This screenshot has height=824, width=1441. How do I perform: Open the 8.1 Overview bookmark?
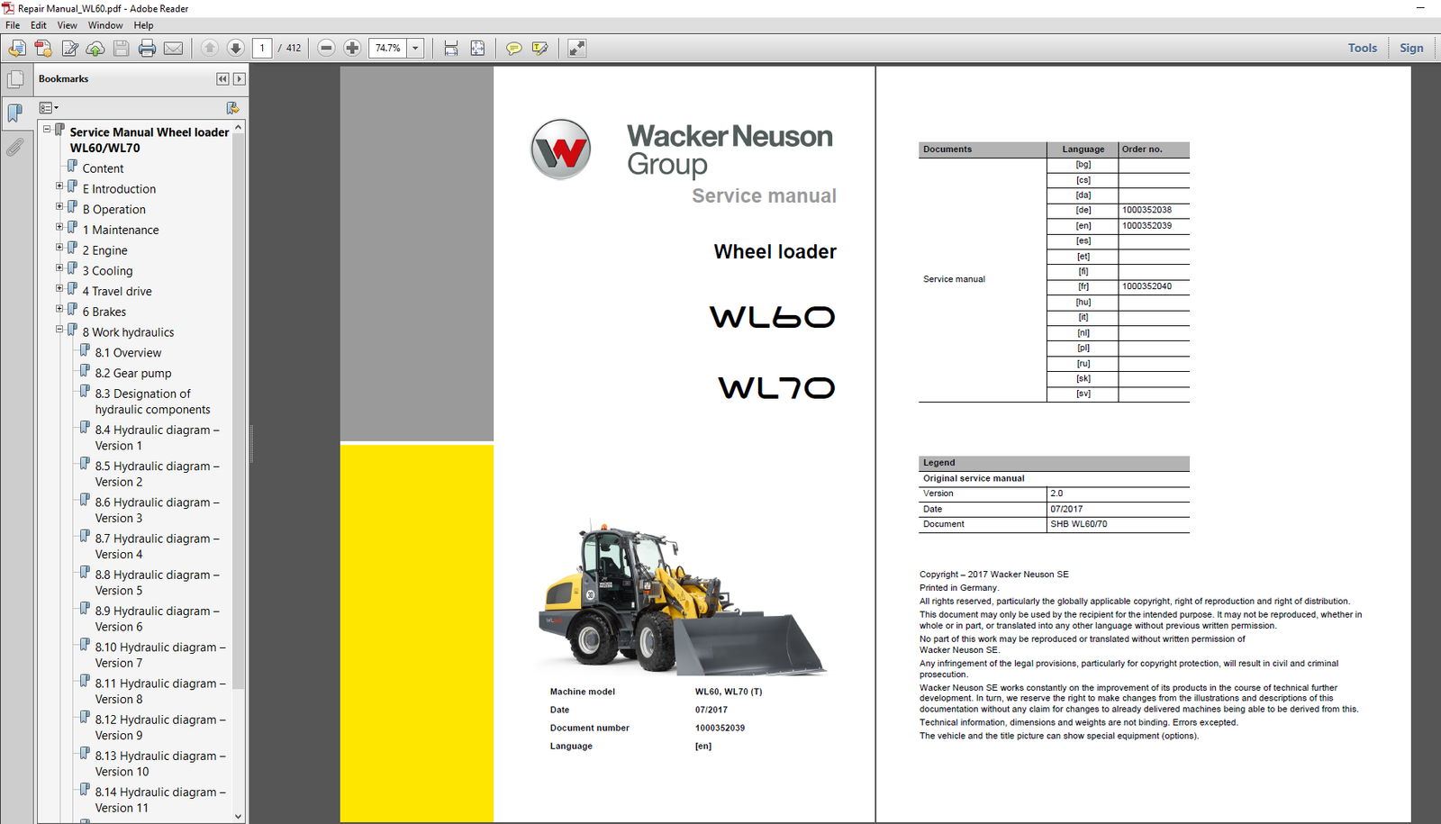[128, 353]
